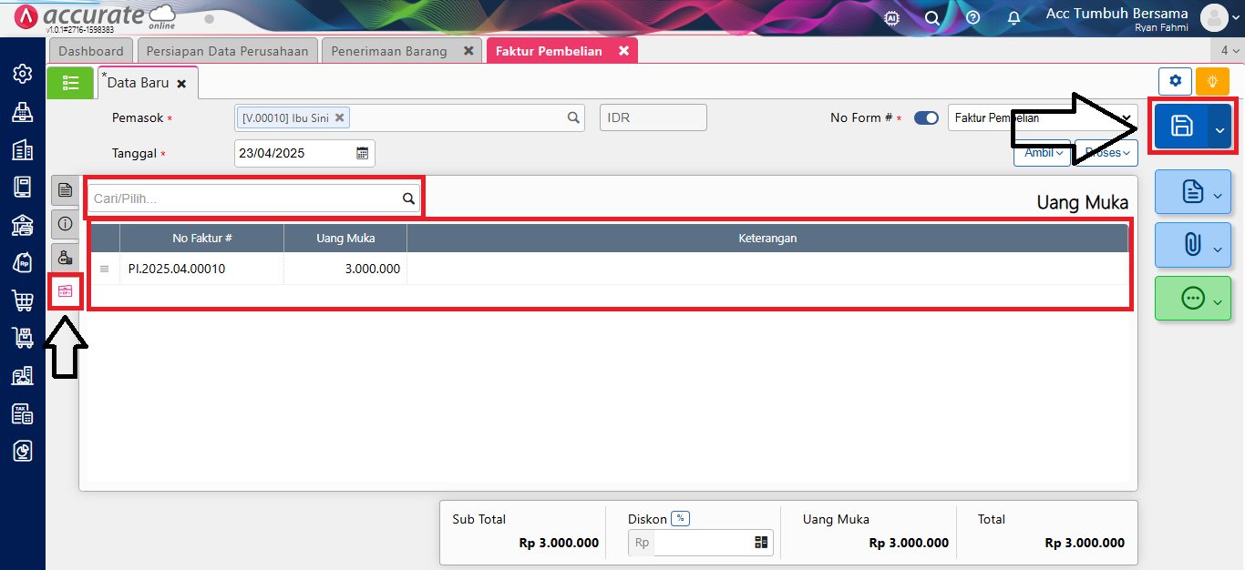Click the blue form settings gear button
This screenshot has width=1245, height=570.
(1175, 81)
